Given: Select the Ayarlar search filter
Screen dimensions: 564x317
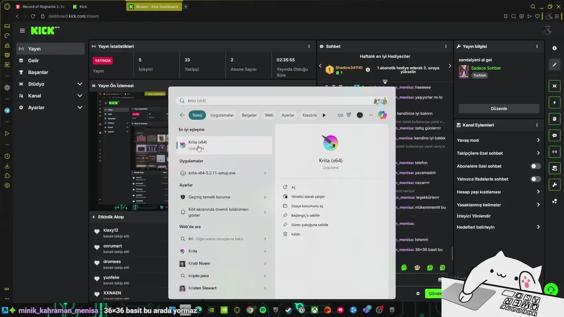Looking at the screenshot, I should pyautogui.click(x=288, y=115).
